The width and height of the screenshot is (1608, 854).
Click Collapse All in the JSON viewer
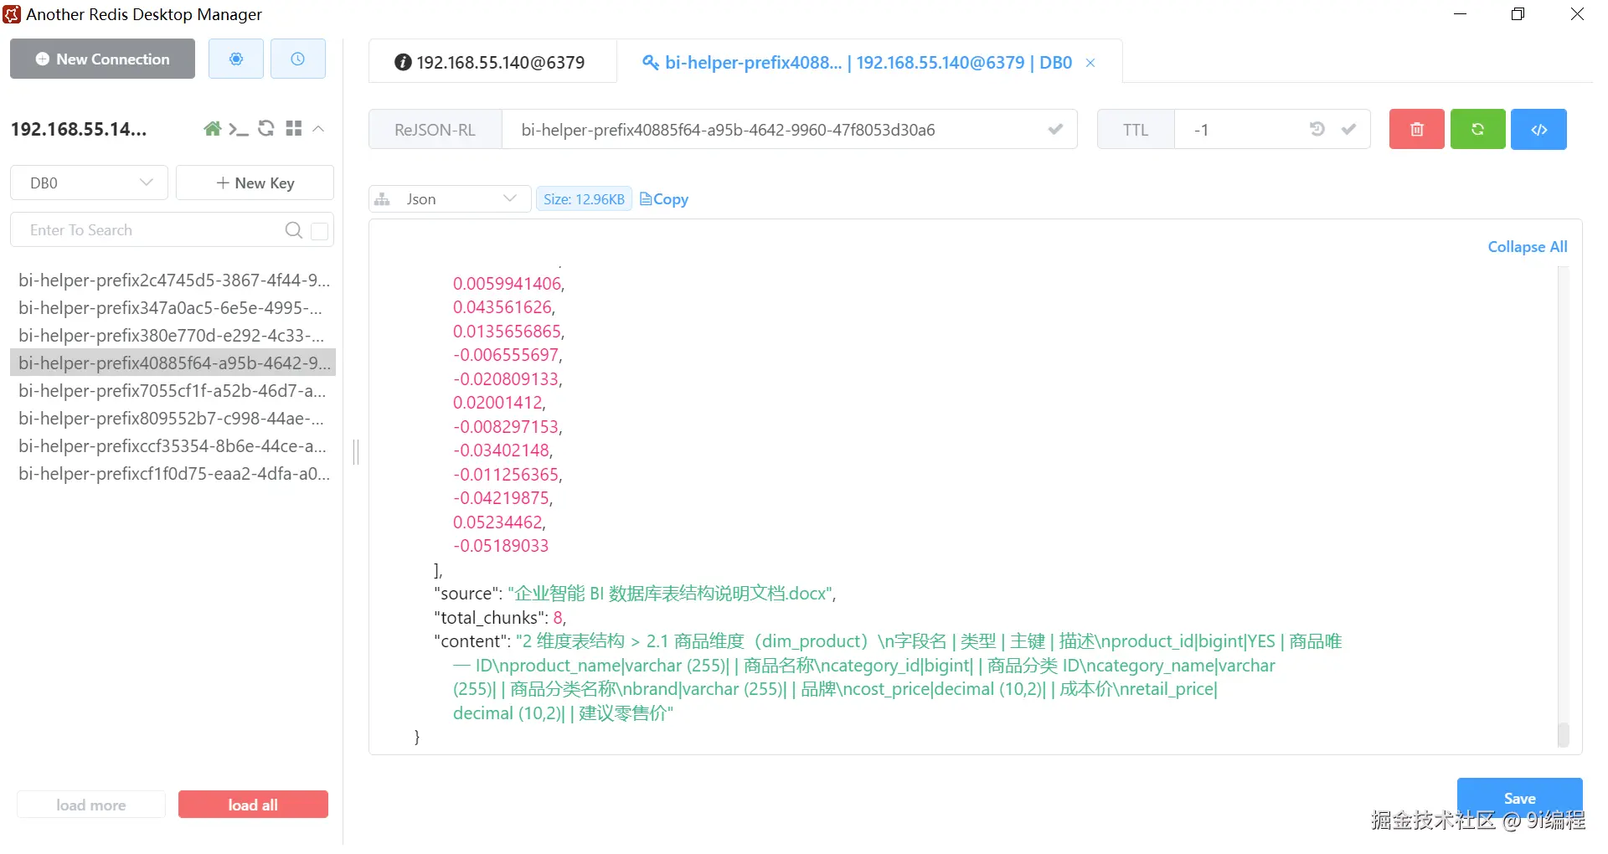click(x=1527, y=247)
